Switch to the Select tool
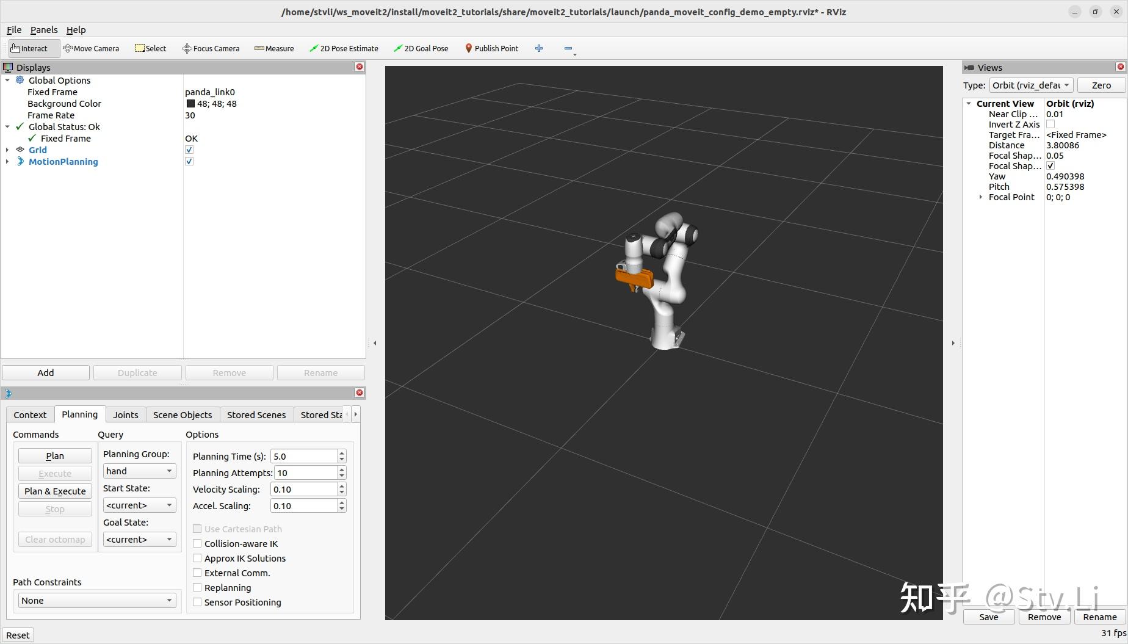The image size is (1128, 644). [150, 48]
